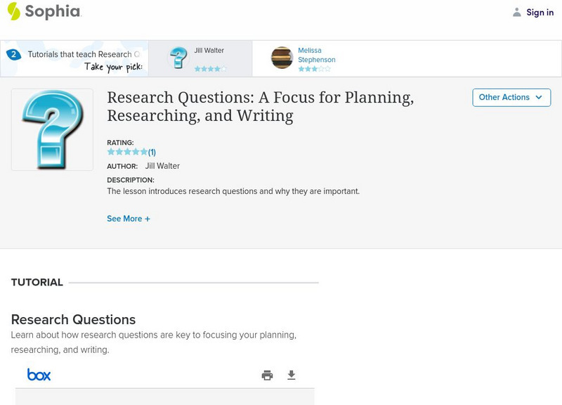
Task: Select Jill Walter tutorial tab
Action: point(209,51)
